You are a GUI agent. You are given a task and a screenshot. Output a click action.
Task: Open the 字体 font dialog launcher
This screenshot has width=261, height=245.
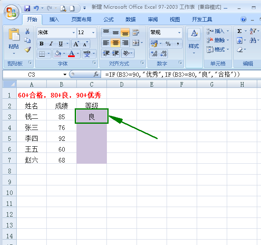coord(94,62)
